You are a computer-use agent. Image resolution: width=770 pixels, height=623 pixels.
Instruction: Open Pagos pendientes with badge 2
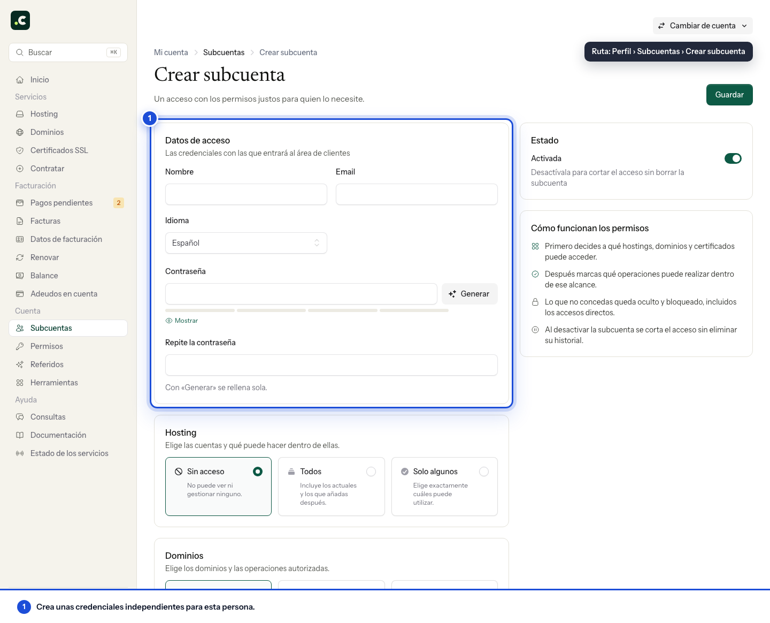[68, 203]
